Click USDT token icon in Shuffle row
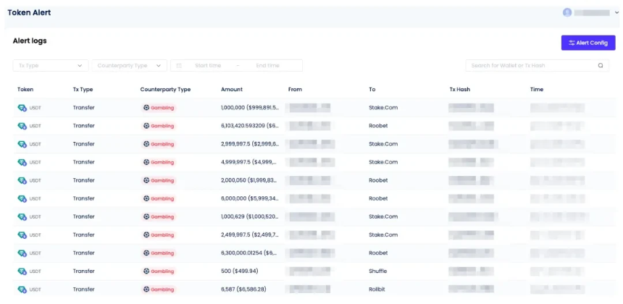 click(x=22, y=271)
